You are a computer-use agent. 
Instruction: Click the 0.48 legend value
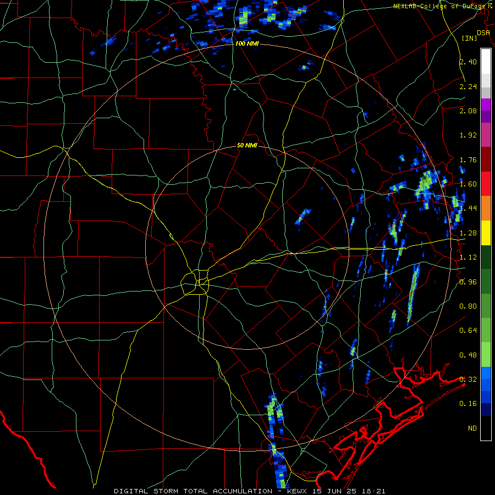(x=468, y=355)
